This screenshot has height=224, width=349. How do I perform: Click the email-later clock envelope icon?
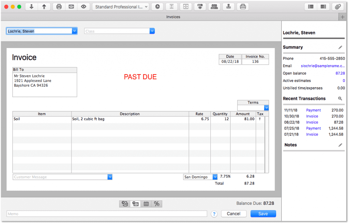[x=135, y=204]
